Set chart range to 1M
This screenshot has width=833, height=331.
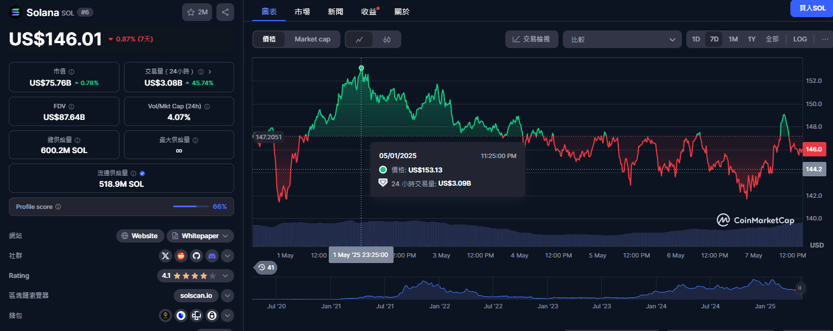[733, 39]
